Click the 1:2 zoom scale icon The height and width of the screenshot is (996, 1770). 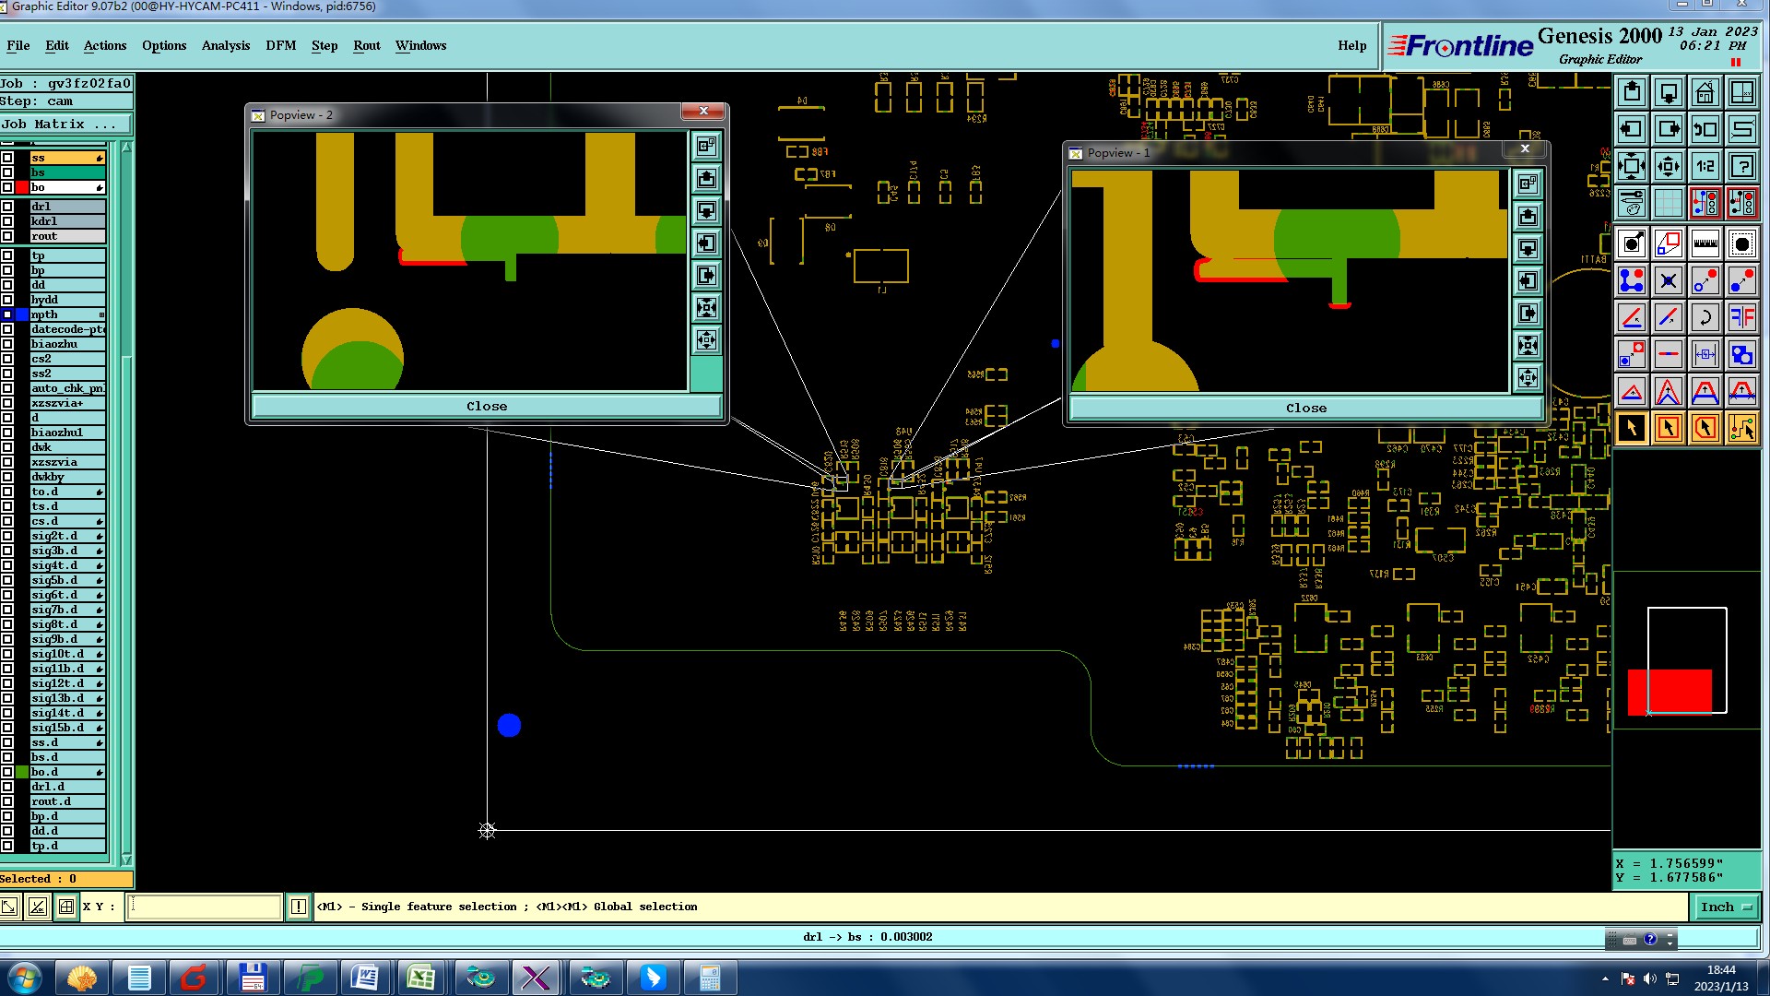pyautogui.click(x=1705, y=166)
